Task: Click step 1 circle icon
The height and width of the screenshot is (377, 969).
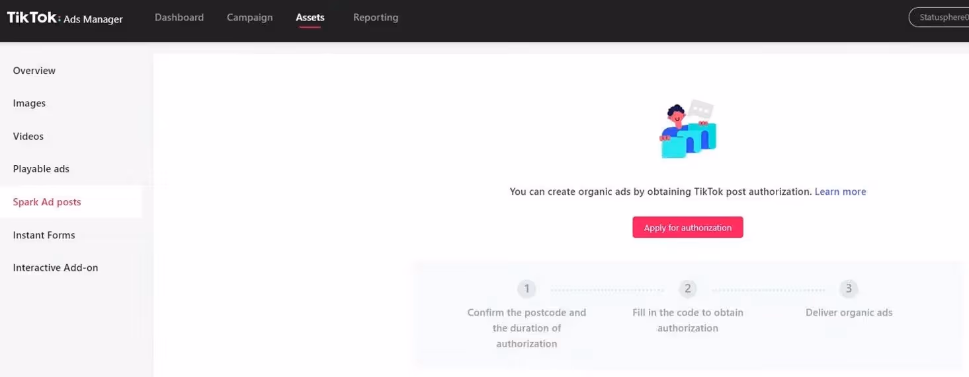Action: [x=527, y=289]
